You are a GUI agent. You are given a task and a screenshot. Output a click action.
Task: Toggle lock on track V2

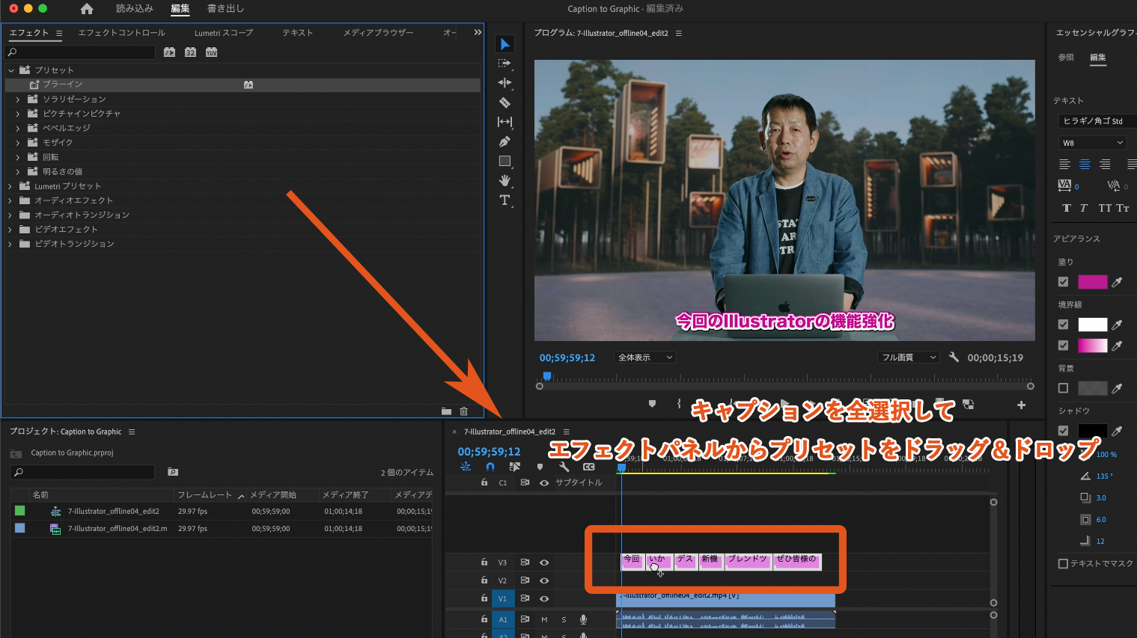(484, 580)
